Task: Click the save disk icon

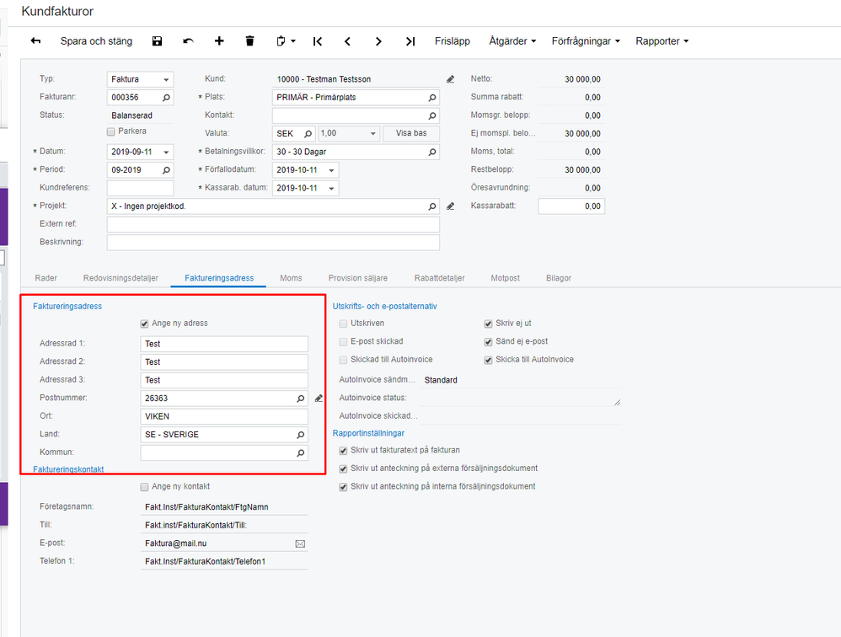Action: click(x=157, y=40)
